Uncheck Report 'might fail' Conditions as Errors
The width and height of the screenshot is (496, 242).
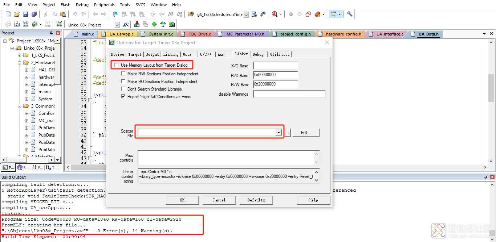(x=123, y=97)
